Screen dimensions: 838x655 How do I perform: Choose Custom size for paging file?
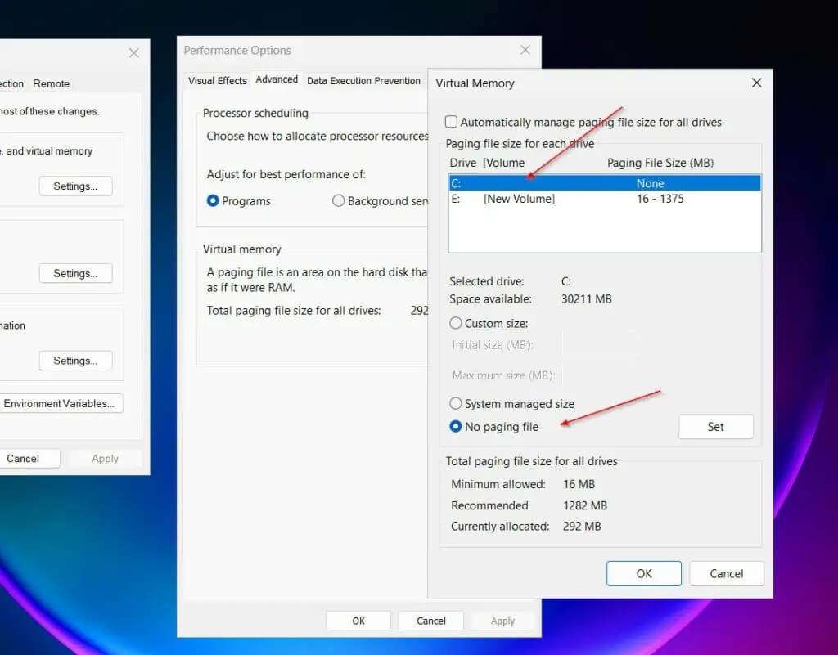[456, 323]
